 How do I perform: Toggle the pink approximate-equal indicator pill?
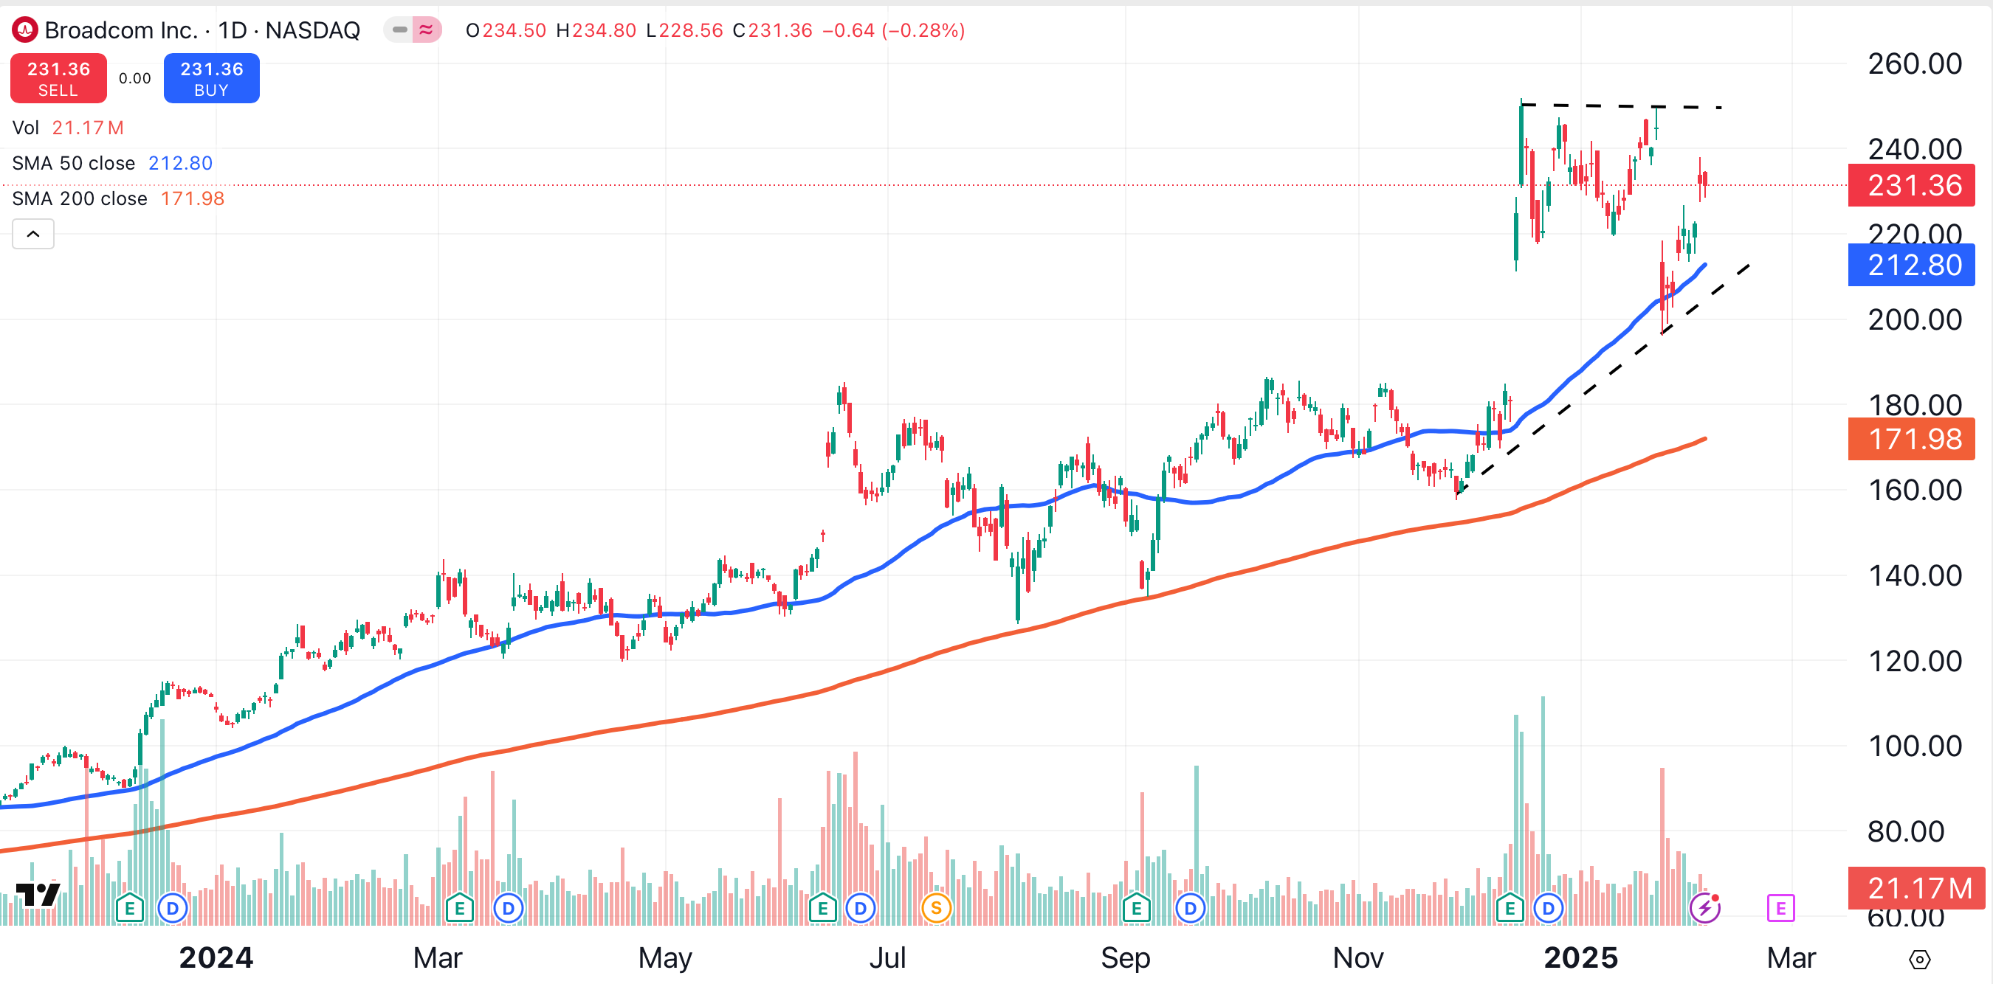click(427, 30)
